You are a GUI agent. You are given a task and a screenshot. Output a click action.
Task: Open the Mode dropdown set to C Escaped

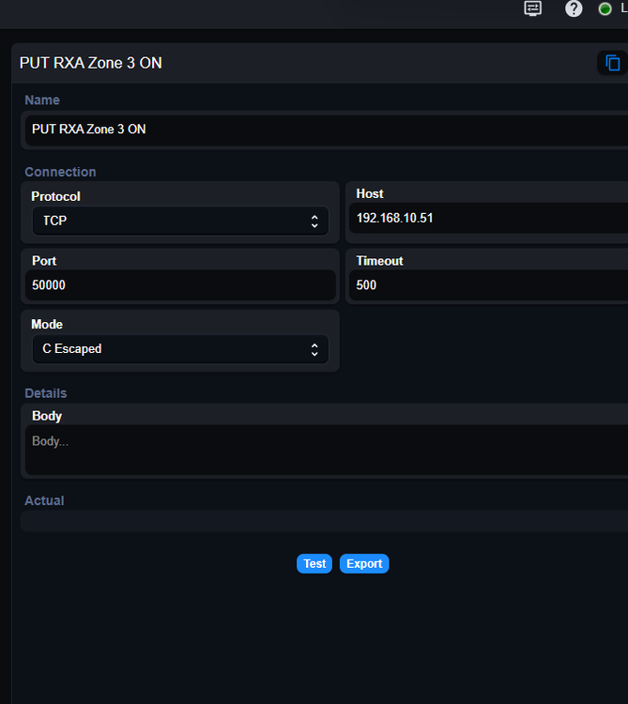coord(180,349)
